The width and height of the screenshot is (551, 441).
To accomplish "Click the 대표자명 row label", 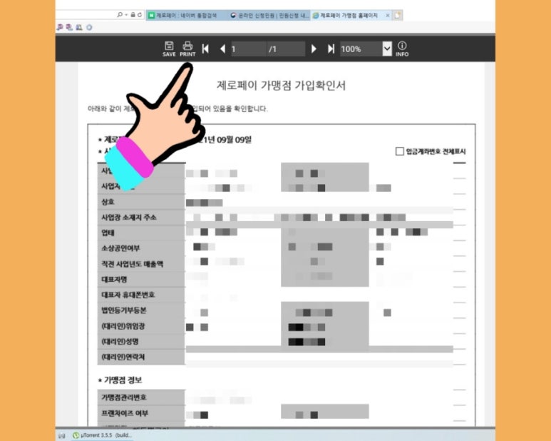I will click(x=114, y=279).
